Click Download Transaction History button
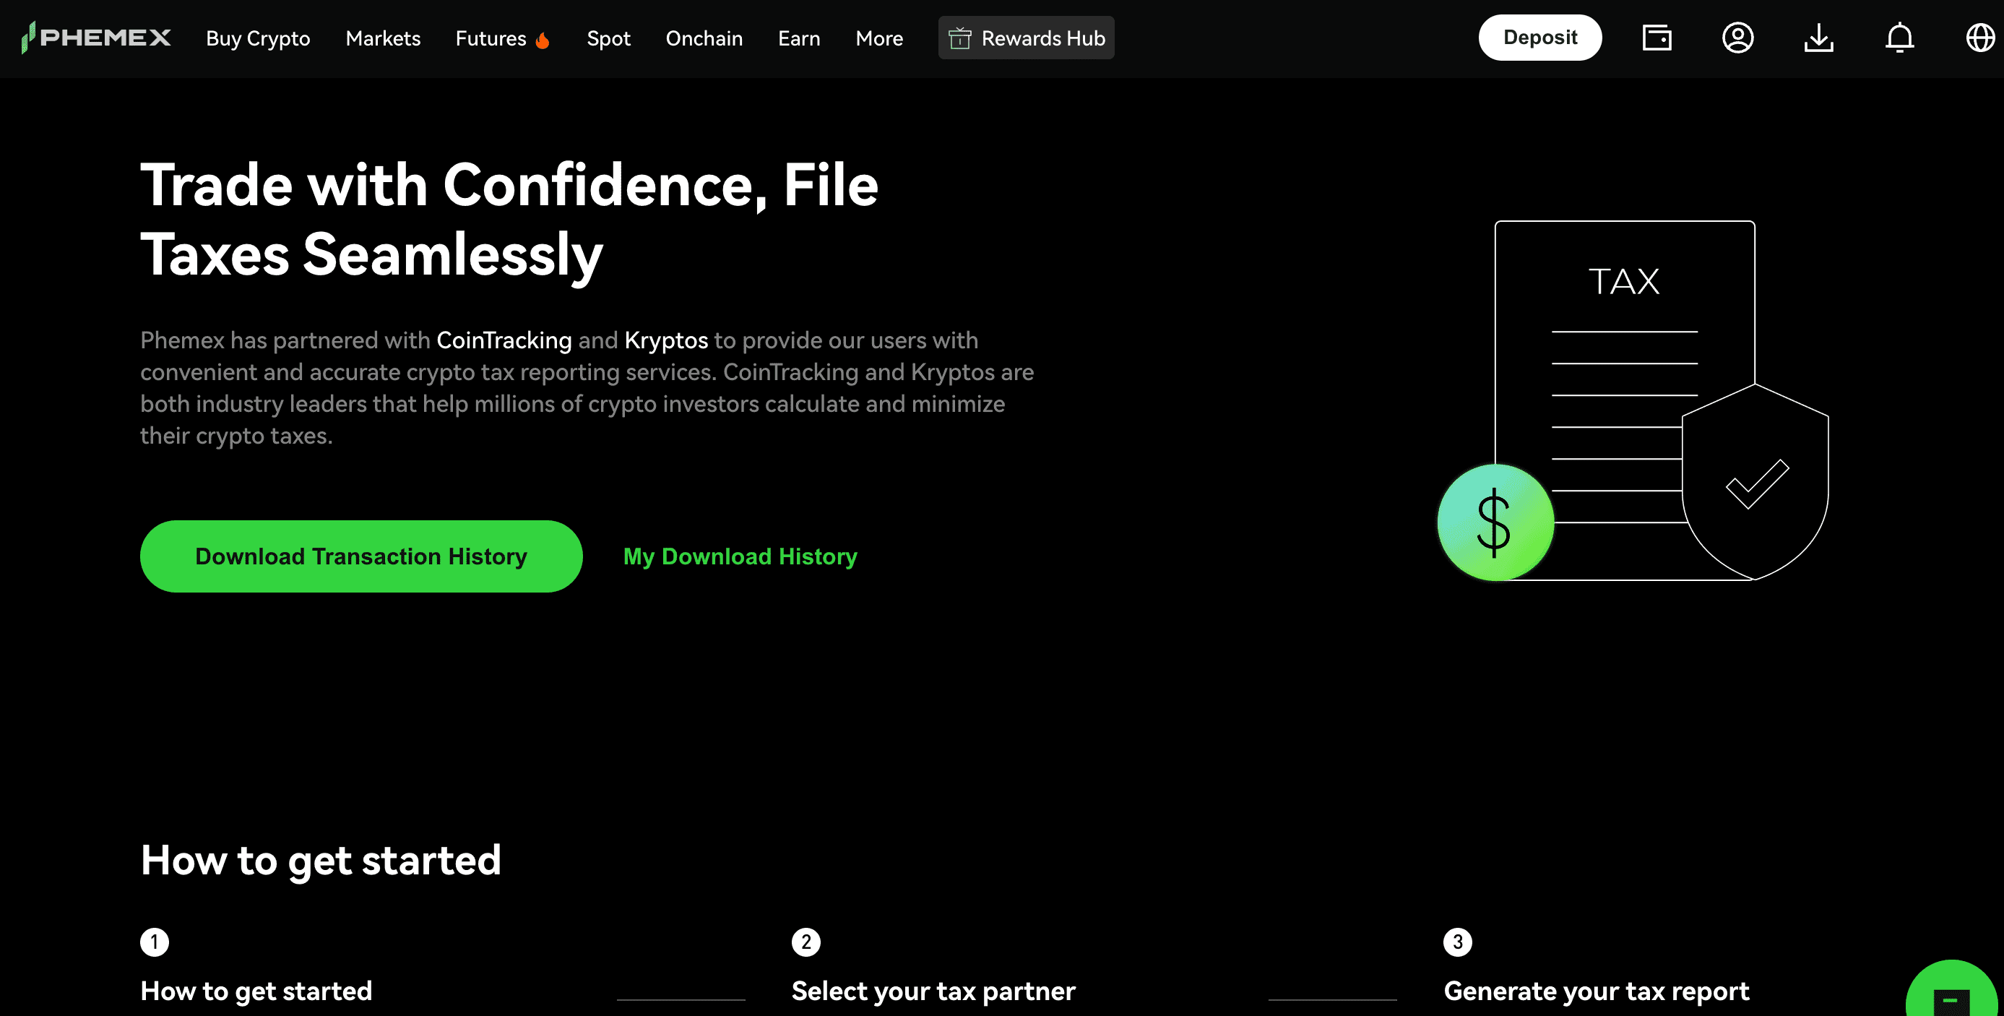Viewport: 2004px width, 1016px height. coord(361,556)
